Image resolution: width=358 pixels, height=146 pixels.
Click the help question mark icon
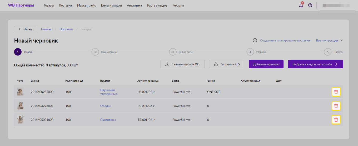[x=310, y=5]
